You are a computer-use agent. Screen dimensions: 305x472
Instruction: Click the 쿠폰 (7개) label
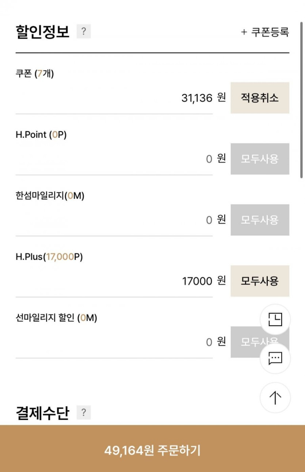[35, 74]
